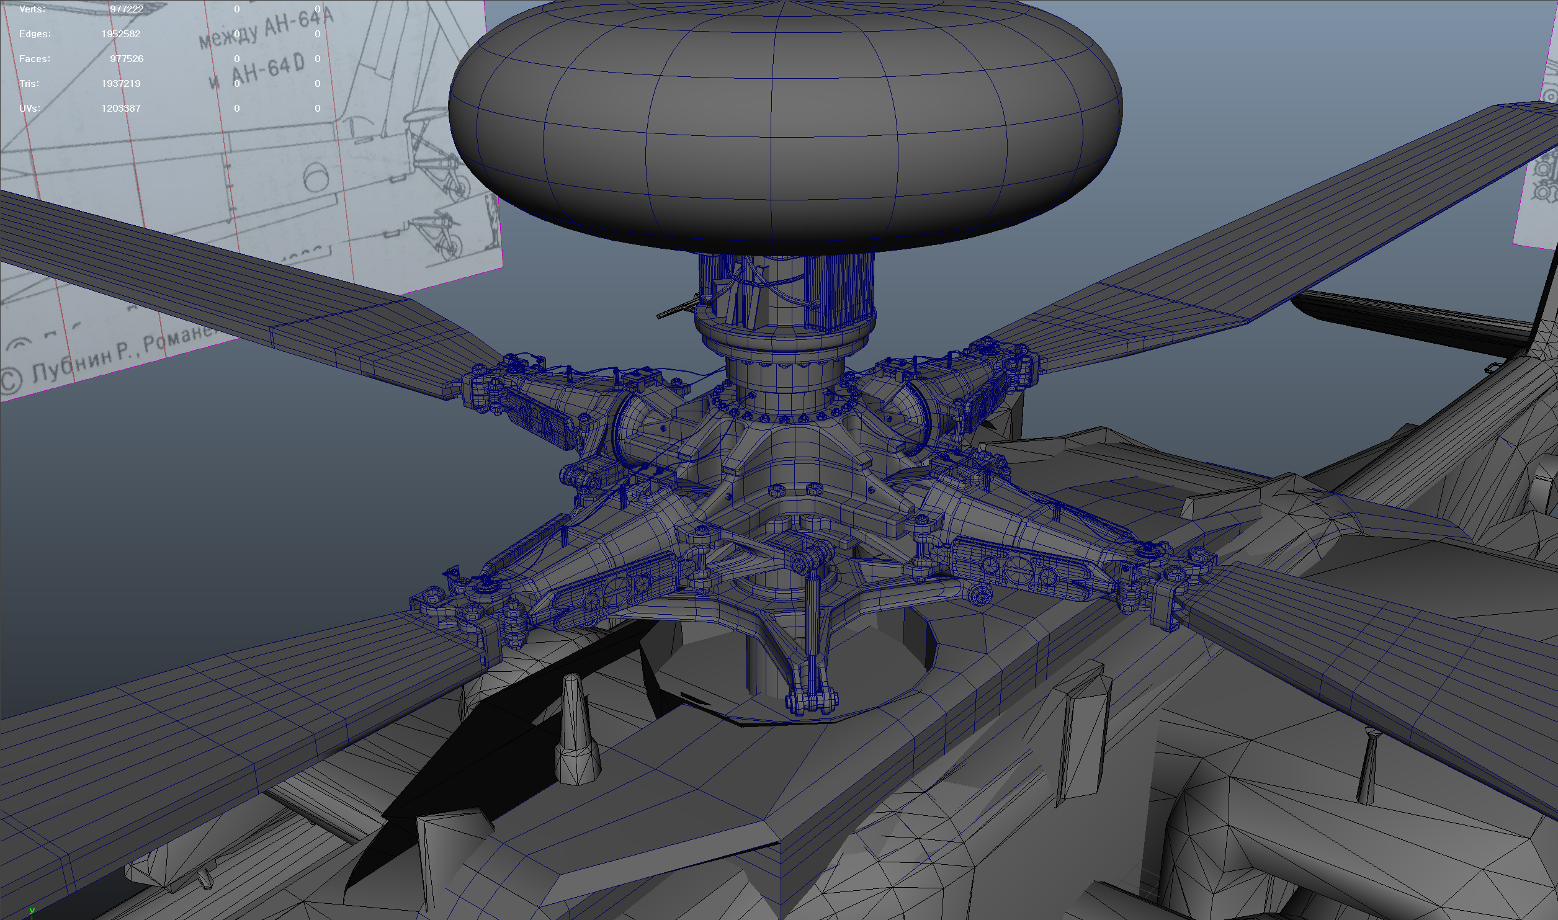Click the UVs count 1203387
1558x920 pixels.
(121, 109)
